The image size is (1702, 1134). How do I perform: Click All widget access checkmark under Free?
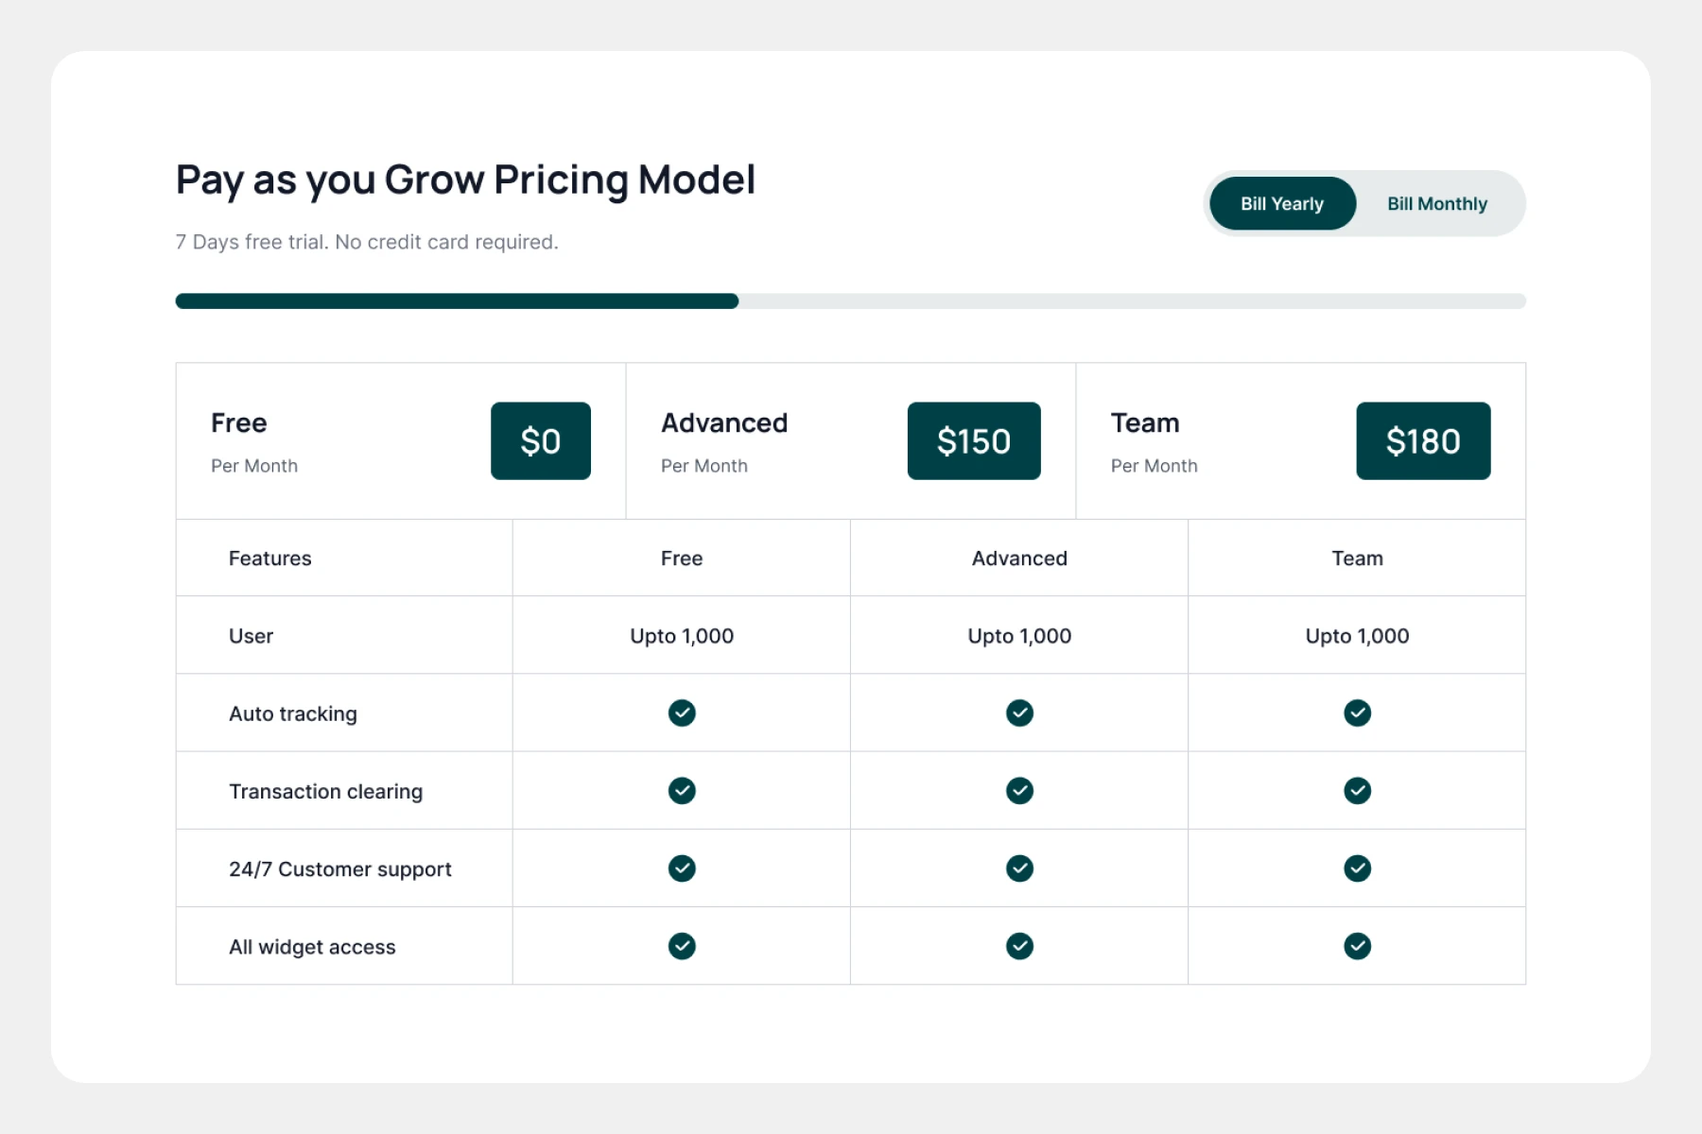coord(682,946)
